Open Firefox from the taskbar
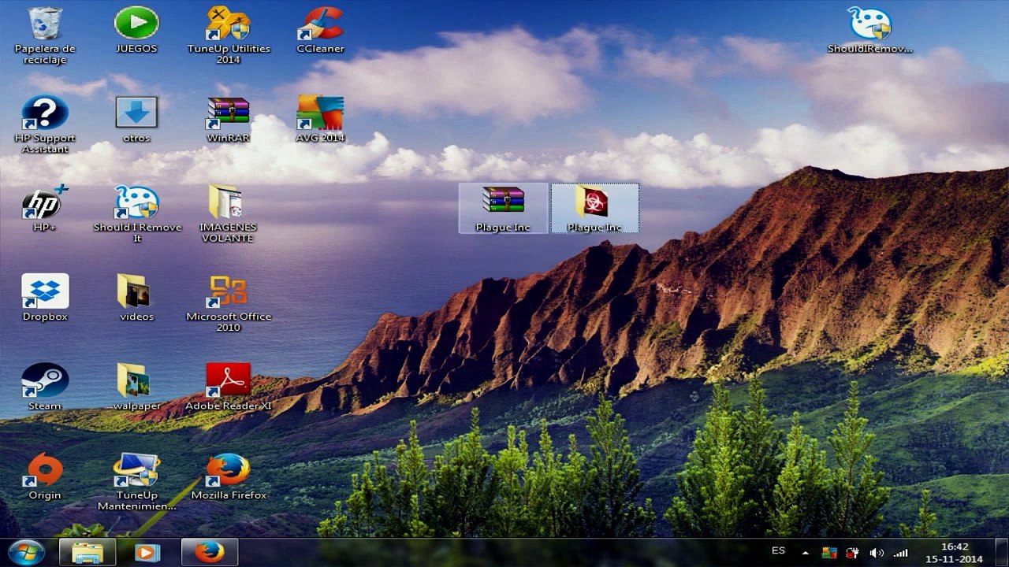 tap(210, 553)
